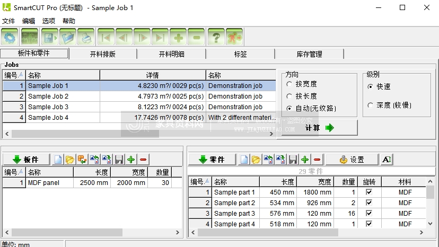Remove a part with red minus icon
439x247 pixels.
(x=317, y=160)
